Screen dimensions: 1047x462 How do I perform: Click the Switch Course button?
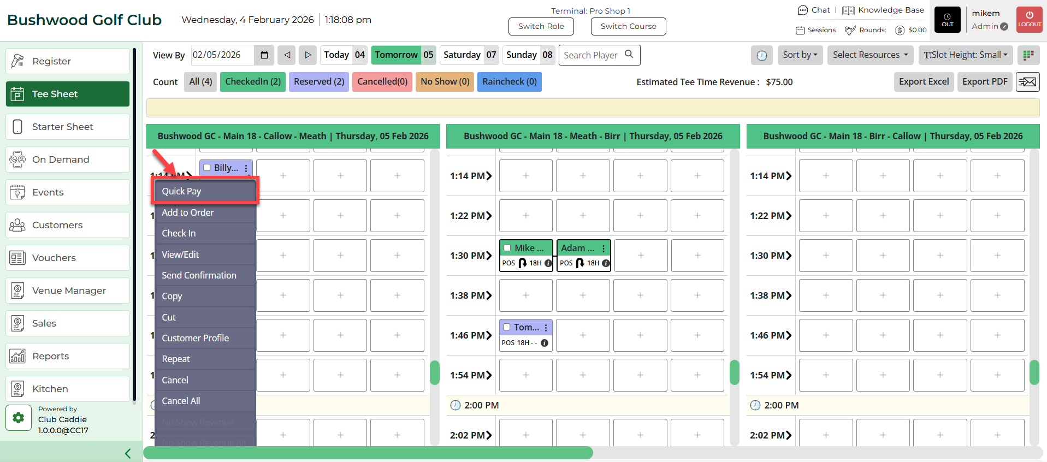pos(628,26)
